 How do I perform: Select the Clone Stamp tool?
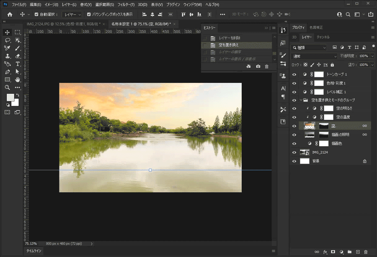click(x=8, y=56)
